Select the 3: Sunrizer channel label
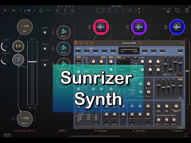The width and height of the screenshot is (191, 143). tap(101, 131)
